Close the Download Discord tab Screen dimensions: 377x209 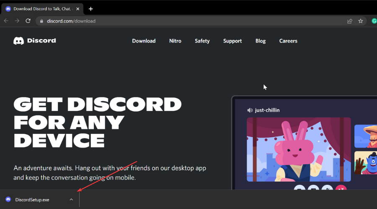tap(77, 9)
